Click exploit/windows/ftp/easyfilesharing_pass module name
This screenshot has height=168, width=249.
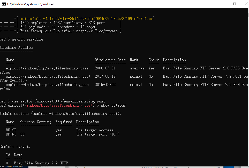point(47,68)
